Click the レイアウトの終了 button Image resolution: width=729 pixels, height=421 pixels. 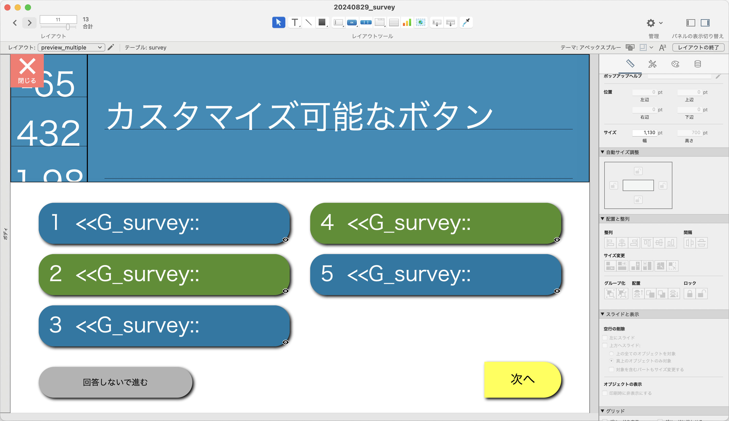click(x=698, y=47)
